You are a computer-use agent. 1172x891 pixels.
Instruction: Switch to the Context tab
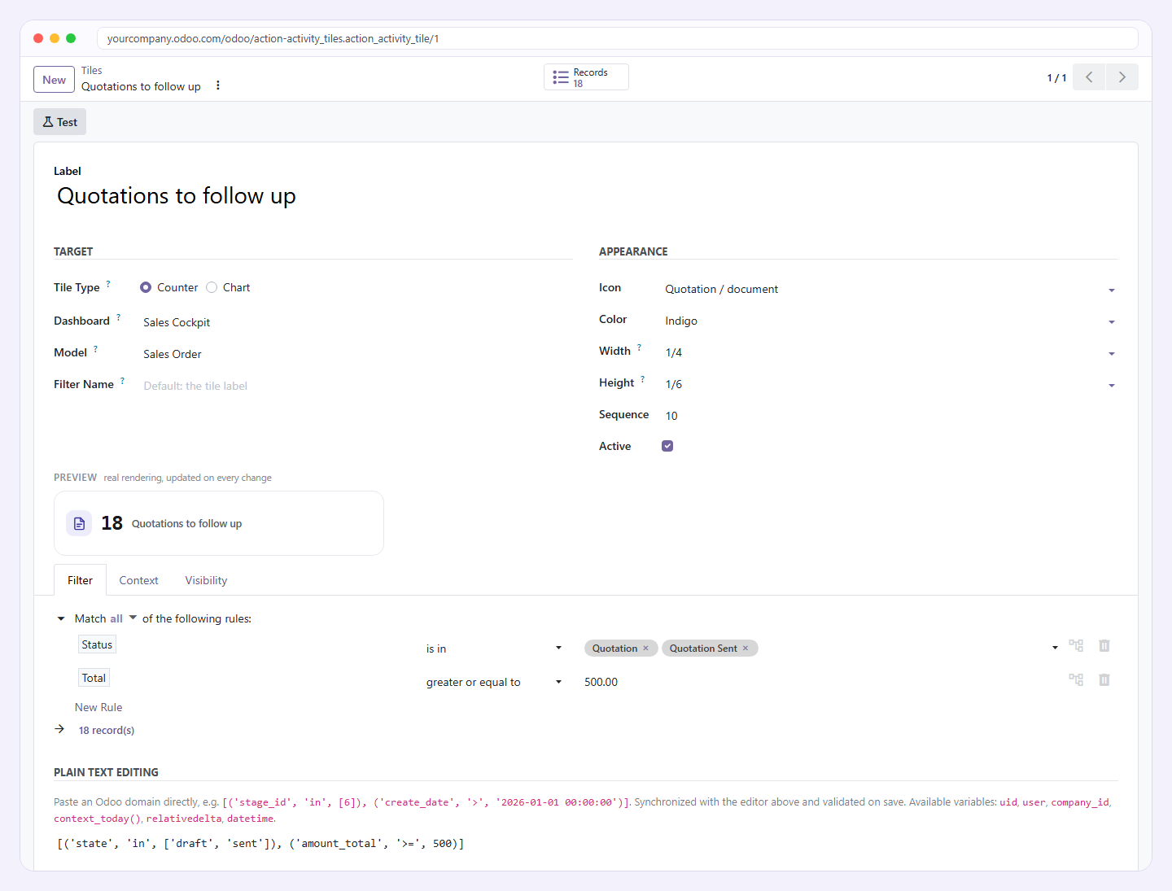tap(138, 580)
